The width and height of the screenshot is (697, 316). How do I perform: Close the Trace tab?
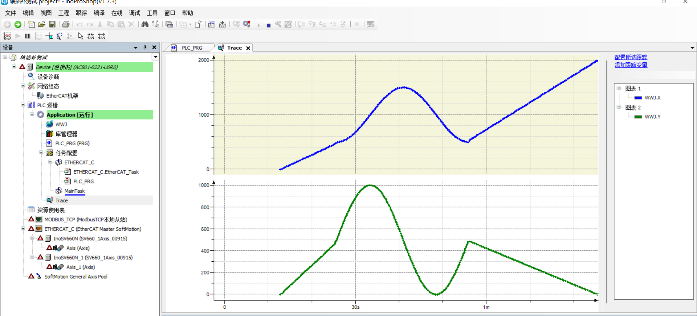(248, 48)
